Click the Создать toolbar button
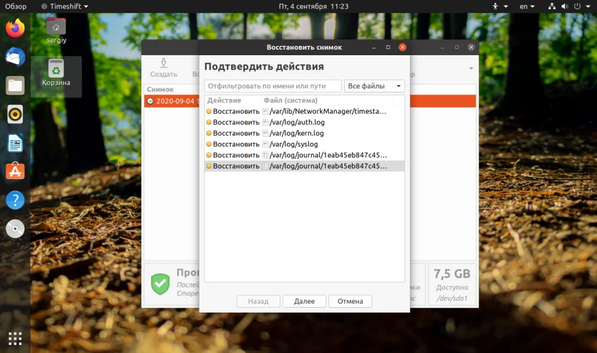The width and height of the screenshot is (597, 353). tap(163, 68)
